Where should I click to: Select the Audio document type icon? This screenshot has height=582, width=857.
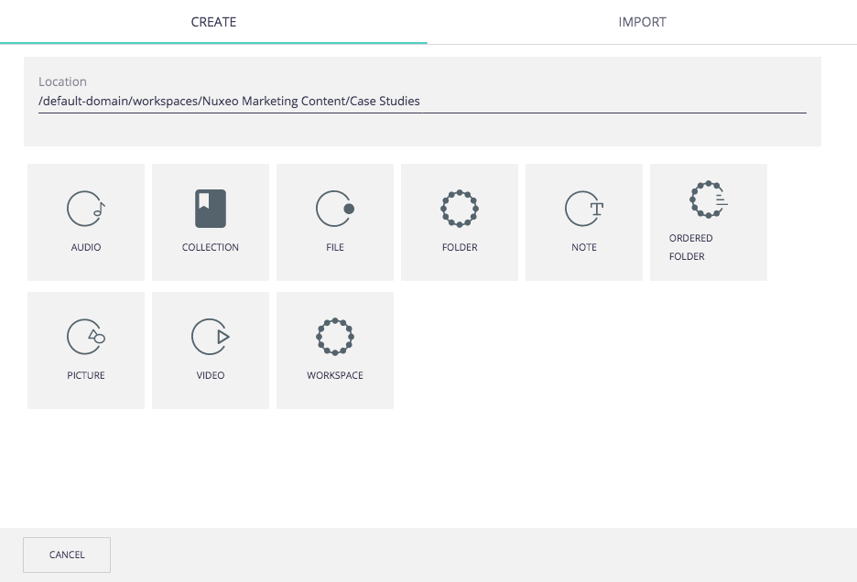coord(86,209)
